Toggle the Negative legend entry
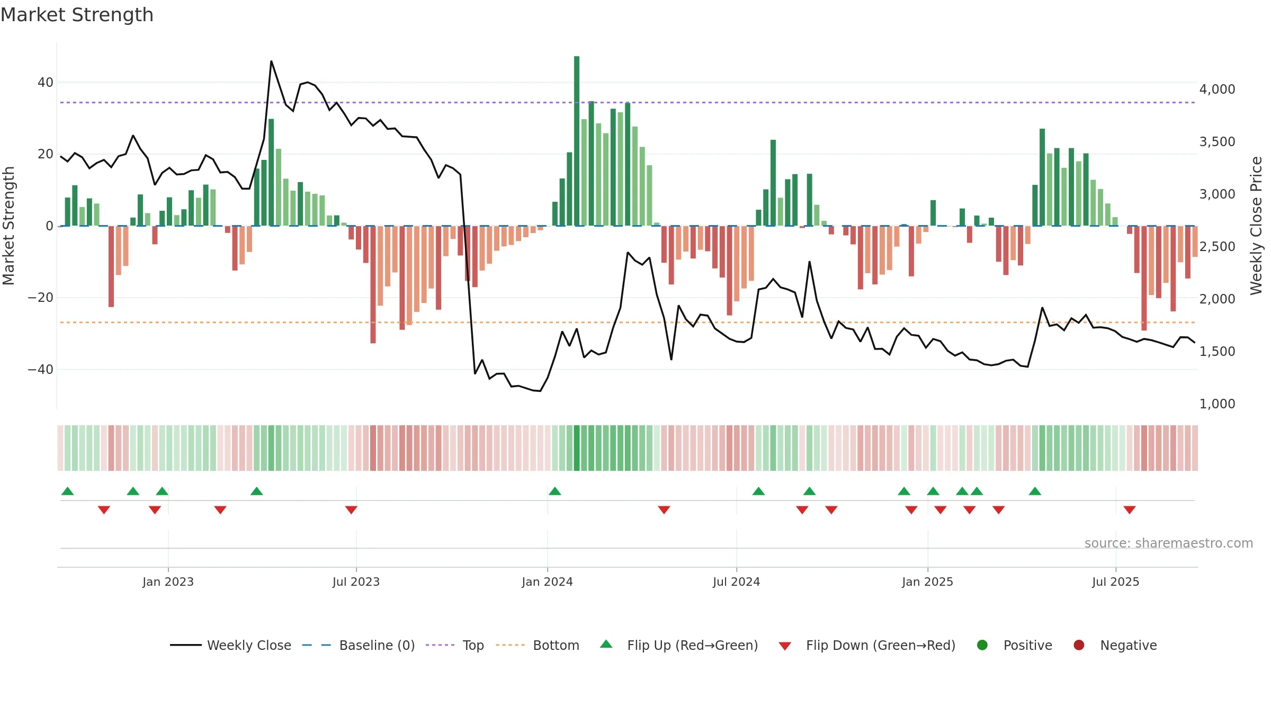This screenshot has width=1271, height=715. point(1115,645)
